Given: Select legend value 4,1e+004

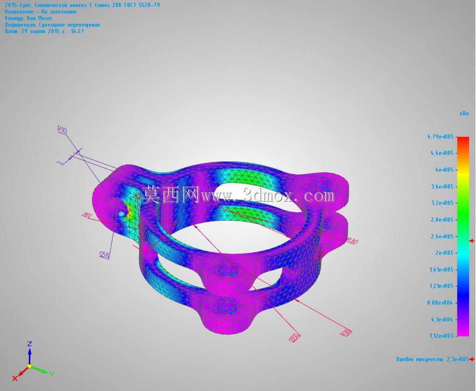Looking at the screenshot, I should pyautogui.click(x=442, y=319).
